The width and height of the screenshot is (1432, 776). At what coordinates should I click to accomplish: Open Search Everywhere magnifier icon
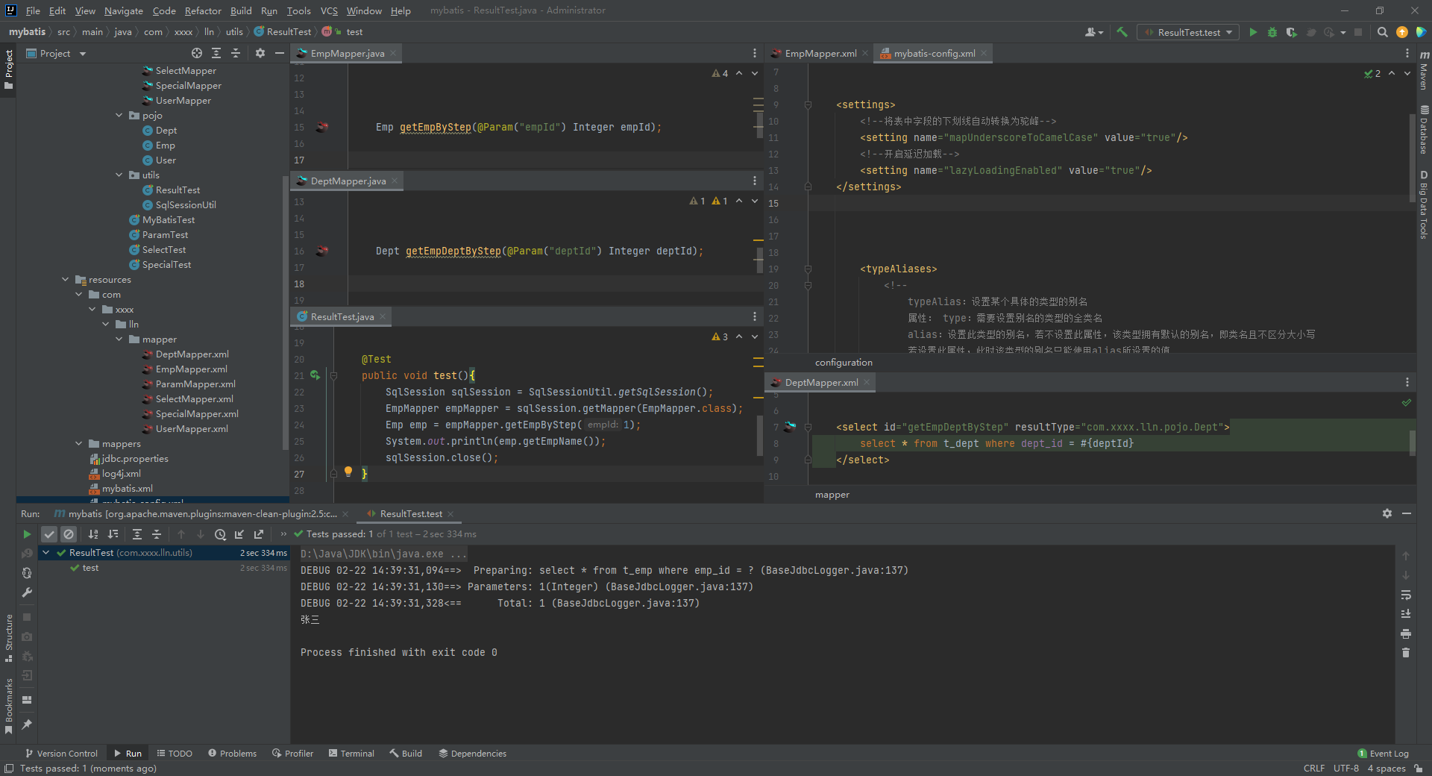1383,32
